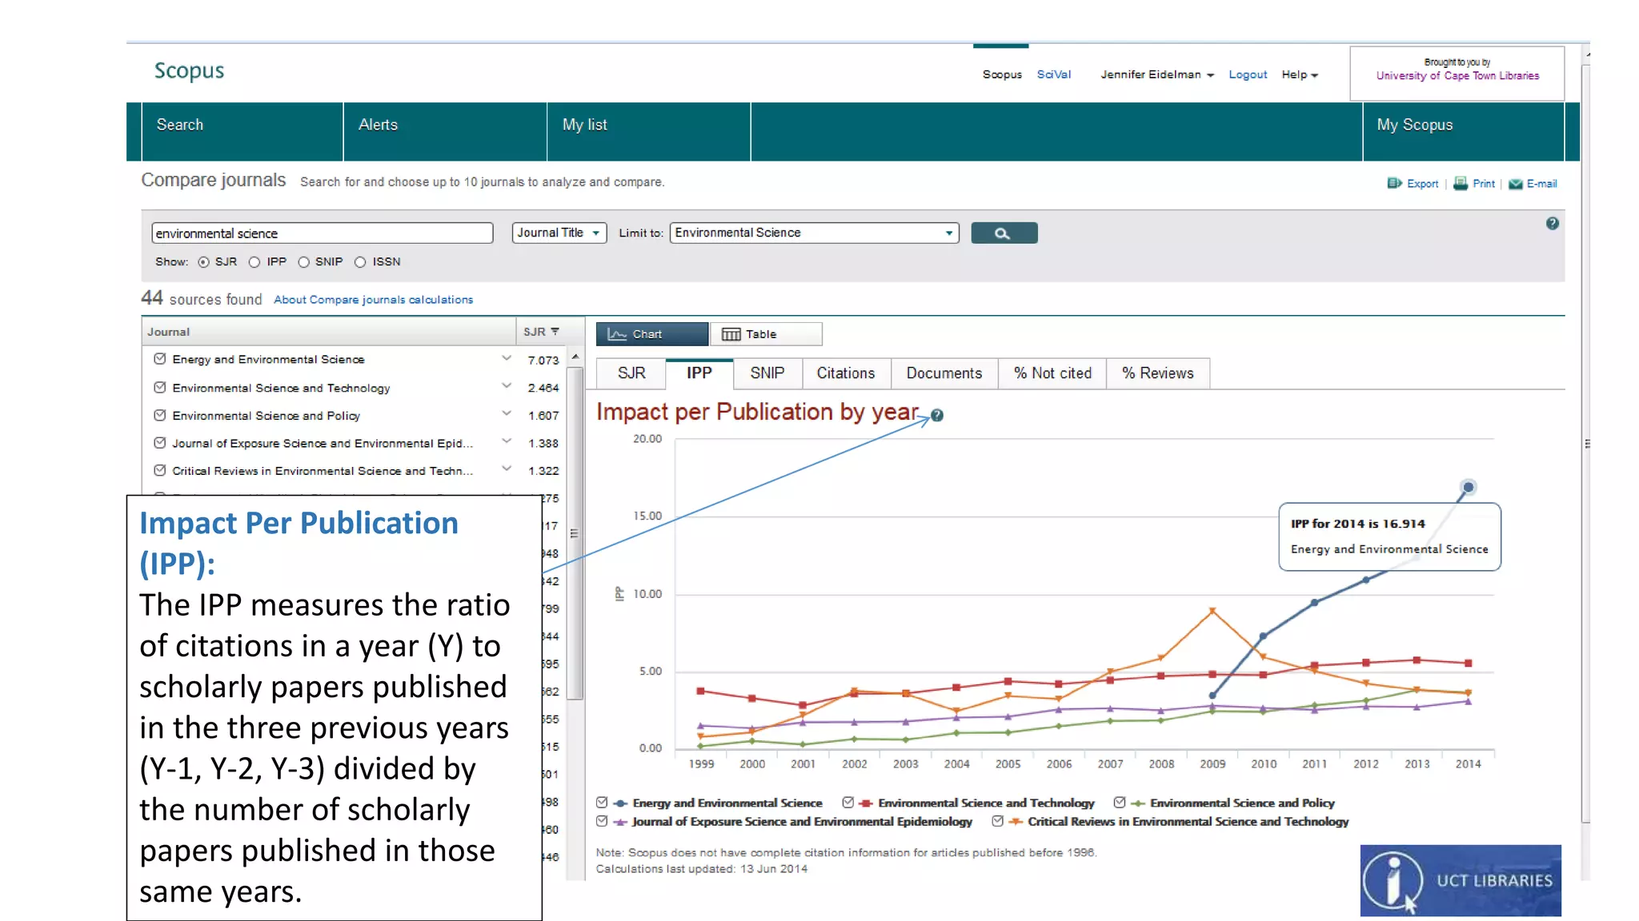Image resolution: width=1639 pixels, height=921 pixels.
Task: Expand Critical Reviews row chevron
Action: click(506, 469)
